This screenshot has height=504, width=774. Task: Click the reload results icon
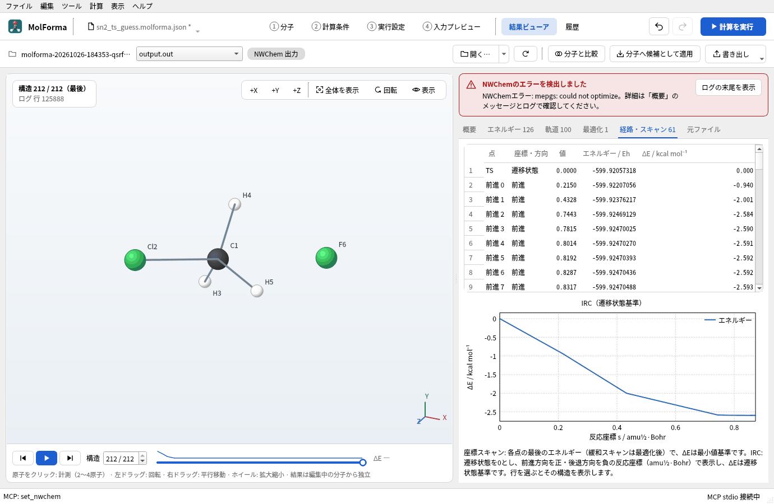pyautogui.click(x=526, y=54)
